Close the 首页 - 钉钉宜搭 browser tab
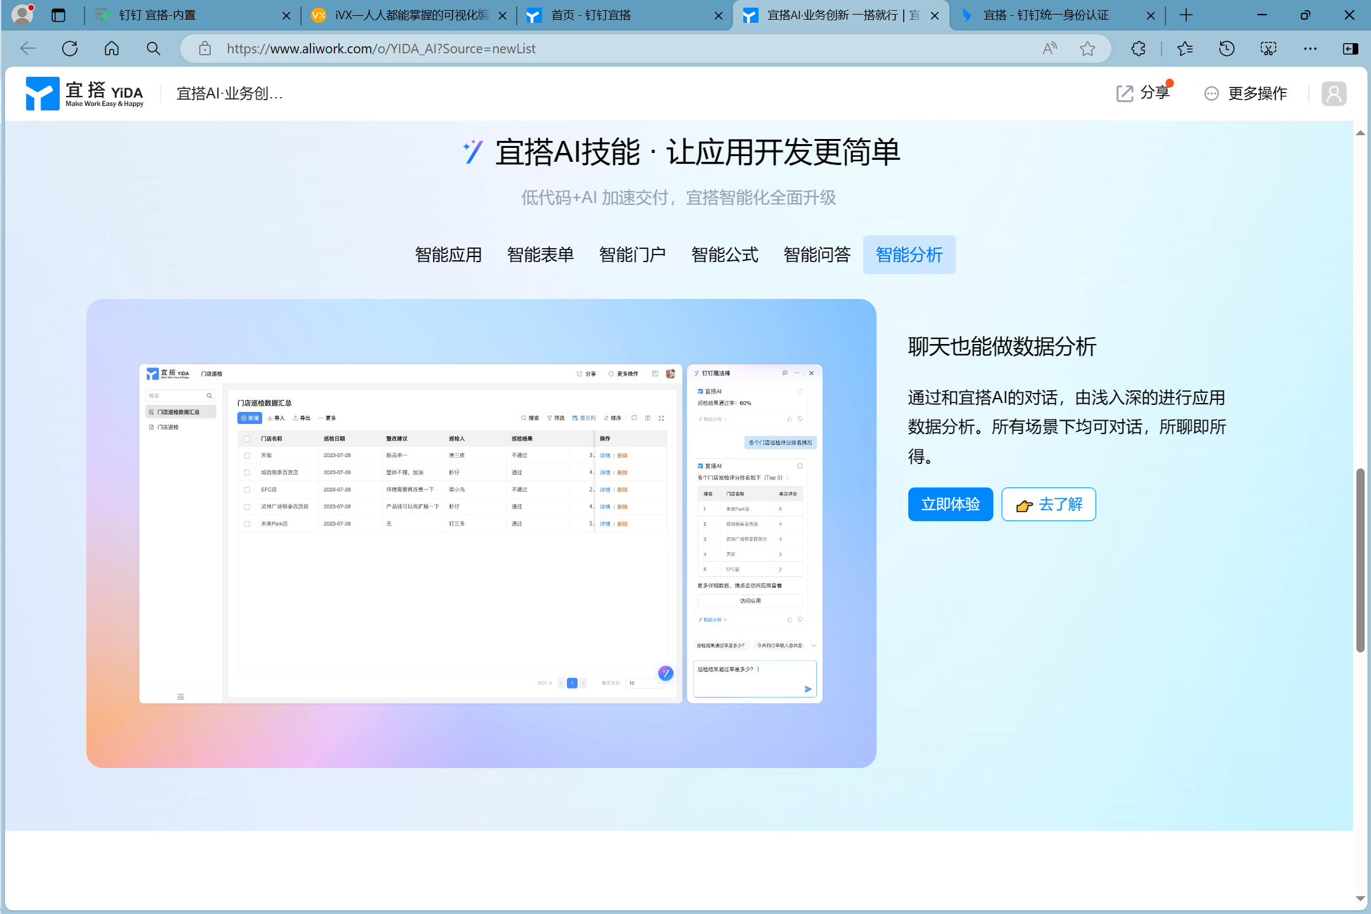 [x=719, y=15]
